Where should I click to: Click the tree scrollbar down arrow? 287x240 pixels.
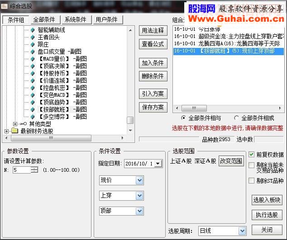tap(130, 130)
